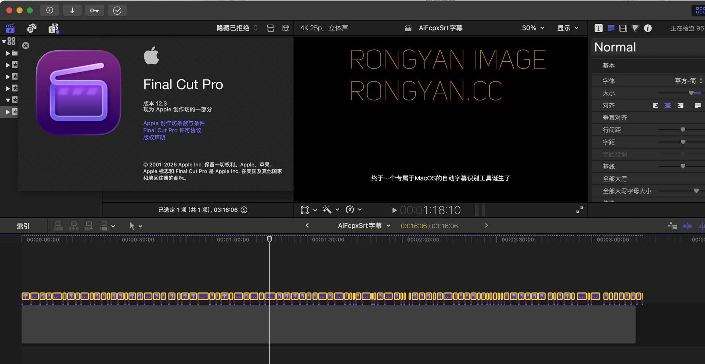Close the About Final Cut Pro panel
This screenshot has width=705, height=364.
[26, 45]
